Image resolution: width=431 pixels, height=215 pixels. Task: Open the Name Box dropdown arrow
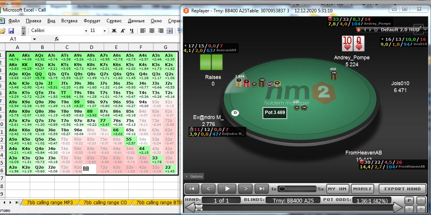[34, 39]
